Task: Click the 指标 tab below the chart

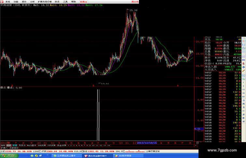Action: pyautogui.click(x=3, y=145)
